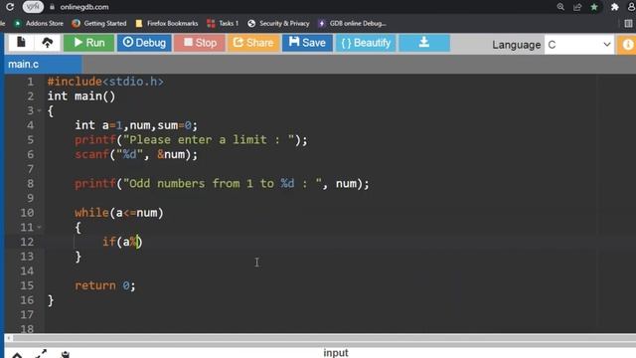Click the browser reload icon

click(x=10, y=7)
